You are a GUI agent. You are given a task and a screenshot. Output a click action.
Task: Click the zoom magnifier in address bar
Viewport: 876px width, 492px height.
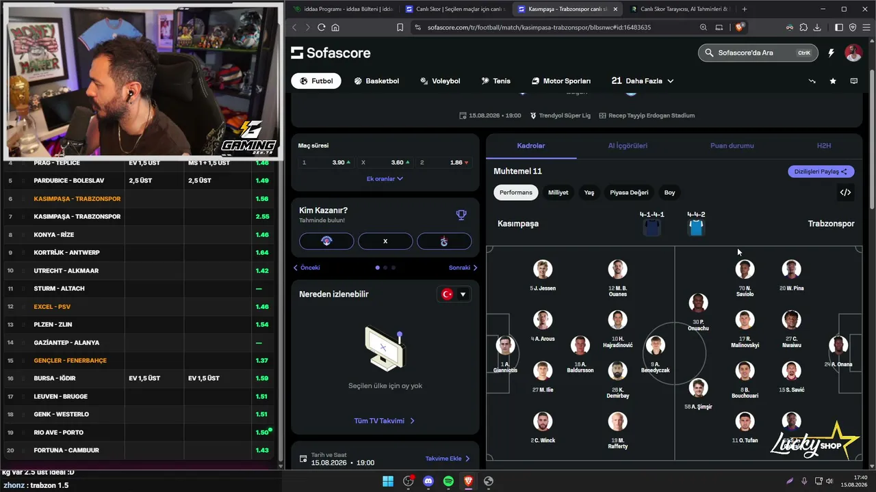click(704, 27)
